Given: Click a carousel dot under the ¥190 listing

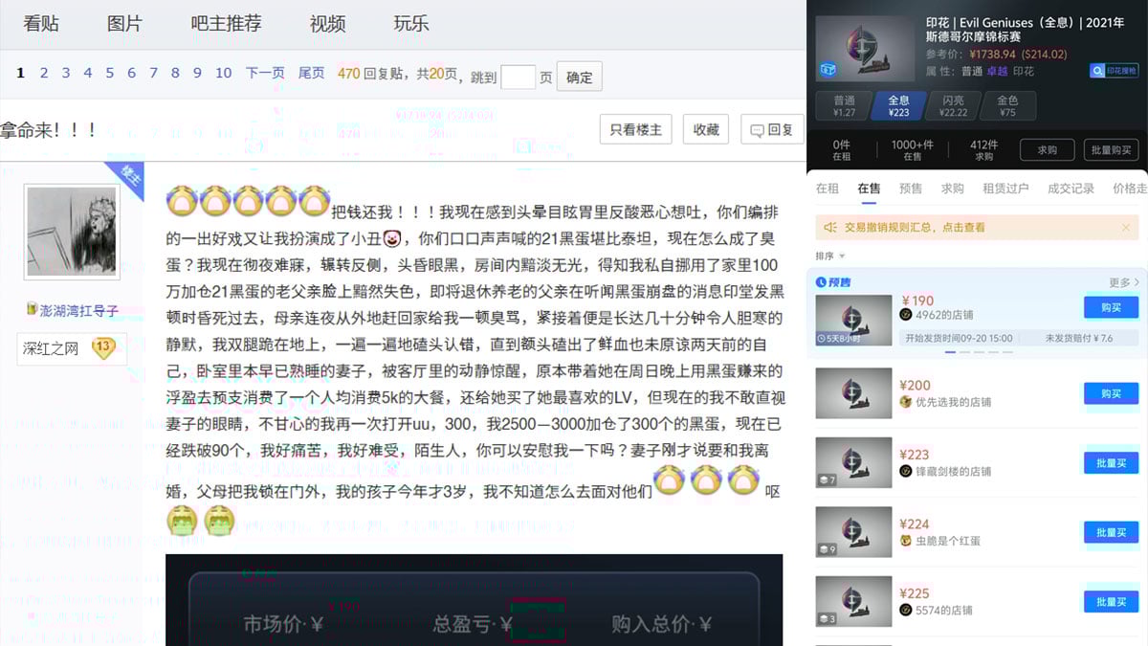Looking at the screenshot, I should [950, 352].
